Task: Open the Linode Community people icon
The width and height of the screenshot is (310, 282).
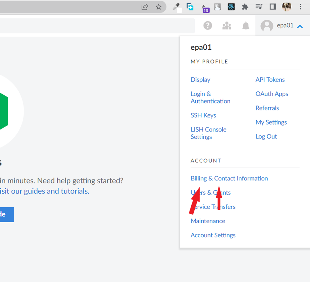Action: pos(227,26)
